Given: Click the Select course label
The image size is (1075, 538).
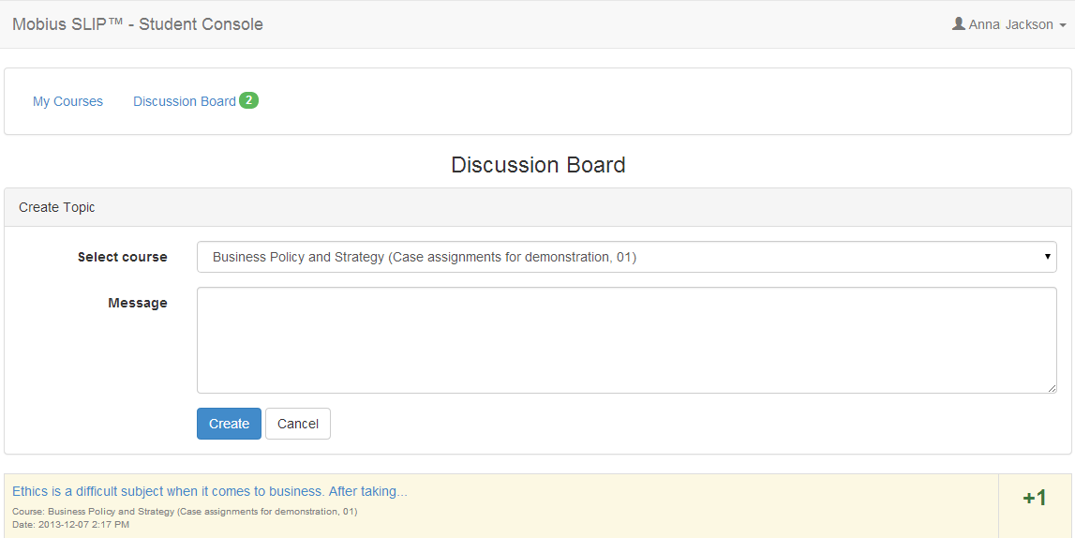Looking at the screenshot, I should pyautogui.click(x=122, y=257).
